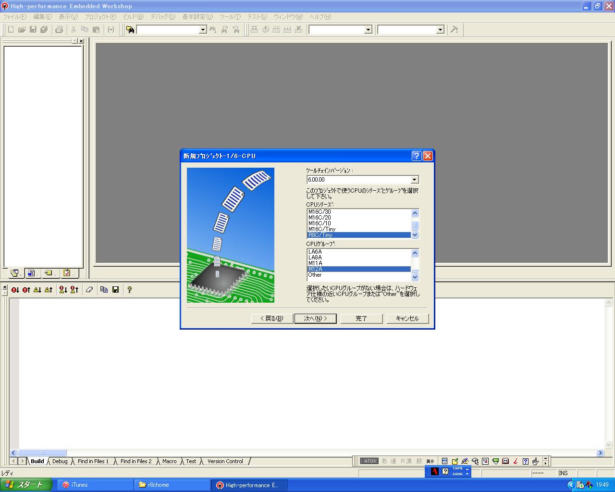615x492 pixels.
Task: Click the yellow question mark help icon
Action: tap(129, 290)
